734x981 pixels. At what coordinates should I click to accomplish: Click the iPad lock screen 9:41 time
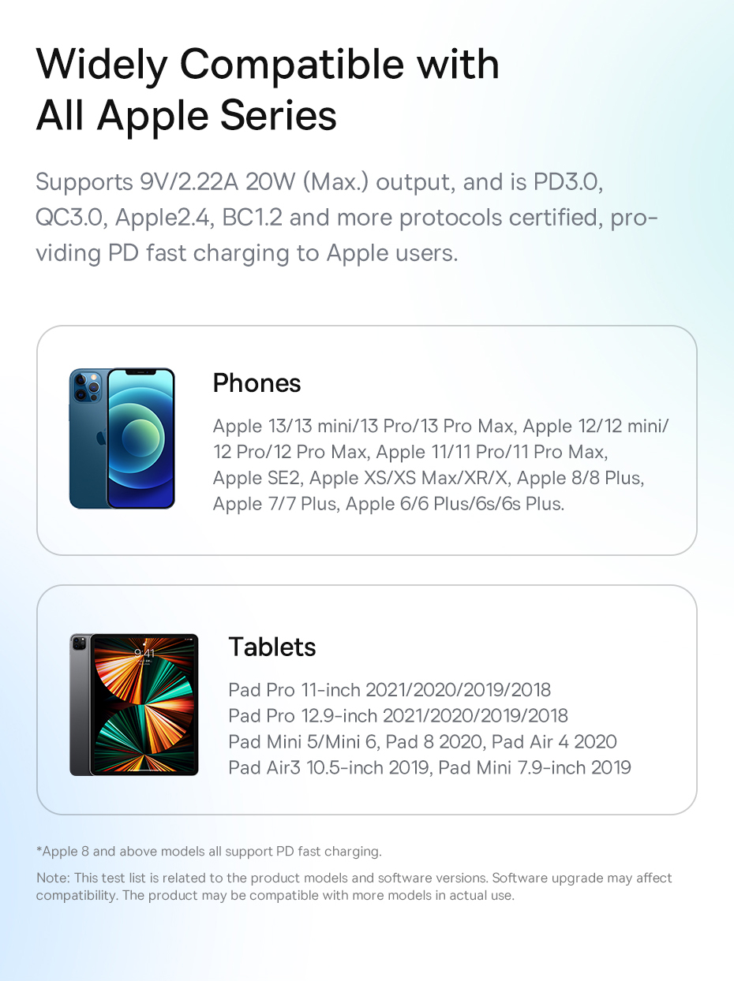(x=144, y=653)
